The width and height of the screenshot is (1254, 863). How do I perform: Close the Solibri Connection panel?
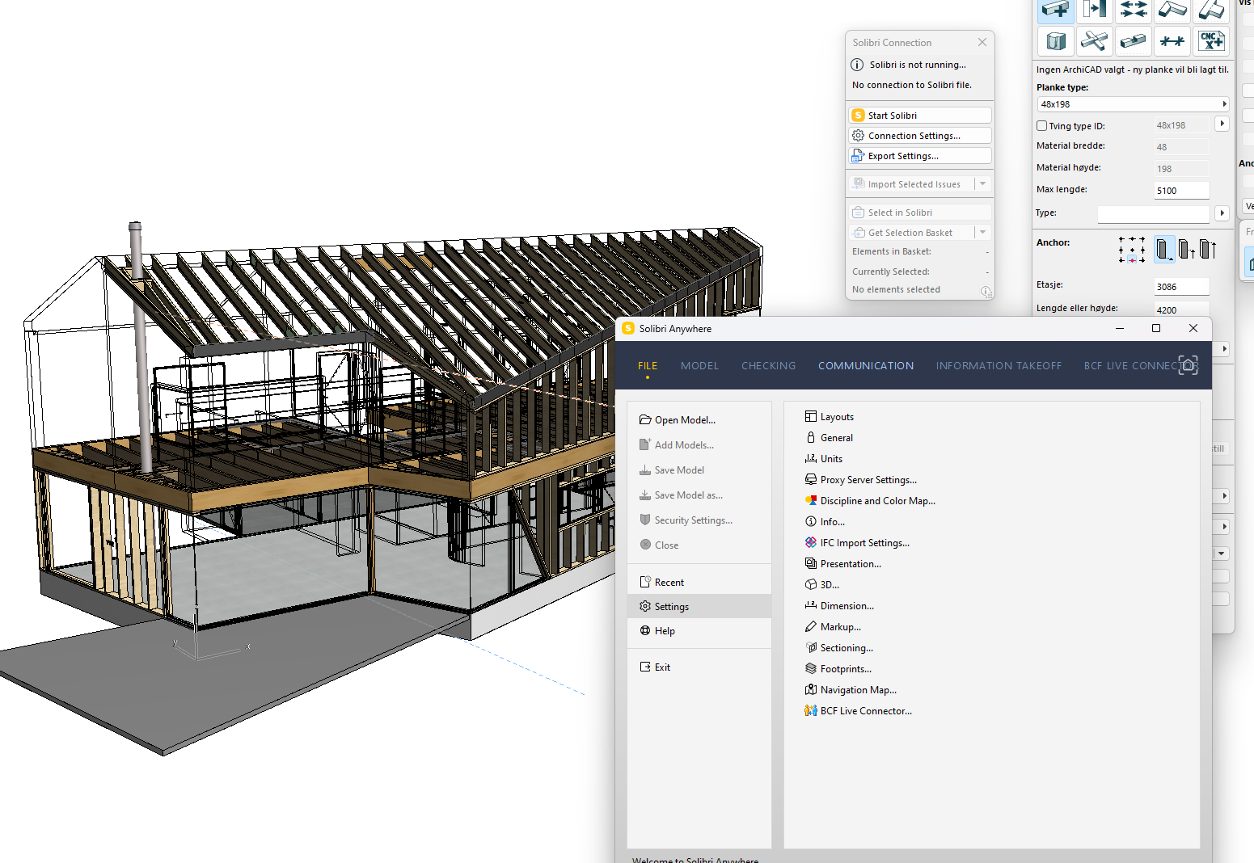pyautogui.click(x=982, y=43)
